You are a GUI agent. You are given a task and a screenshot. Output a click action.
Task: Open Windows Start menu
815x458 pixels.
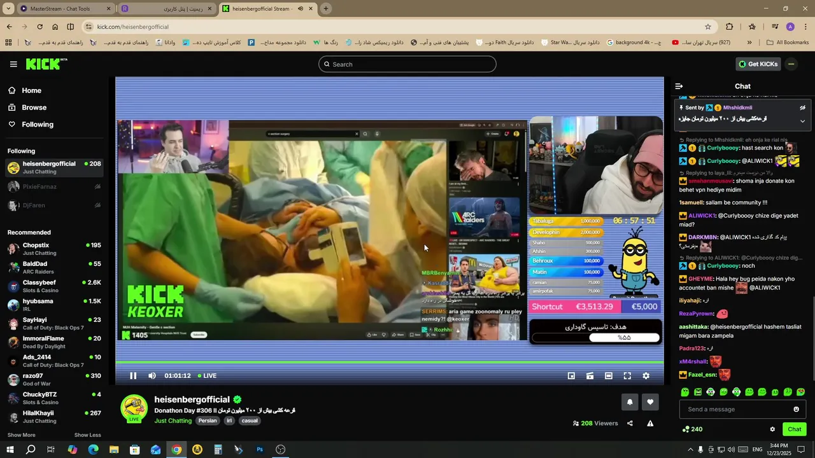[x=10, y=450]
